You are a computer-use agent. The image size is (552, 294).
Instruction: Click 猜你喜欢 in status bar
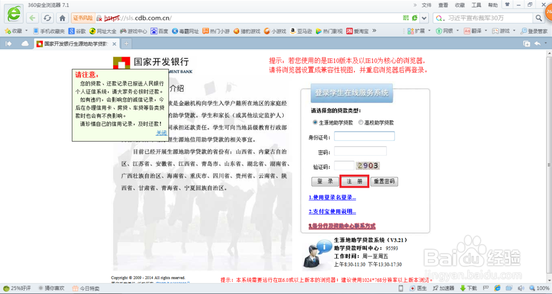(51, 288)
